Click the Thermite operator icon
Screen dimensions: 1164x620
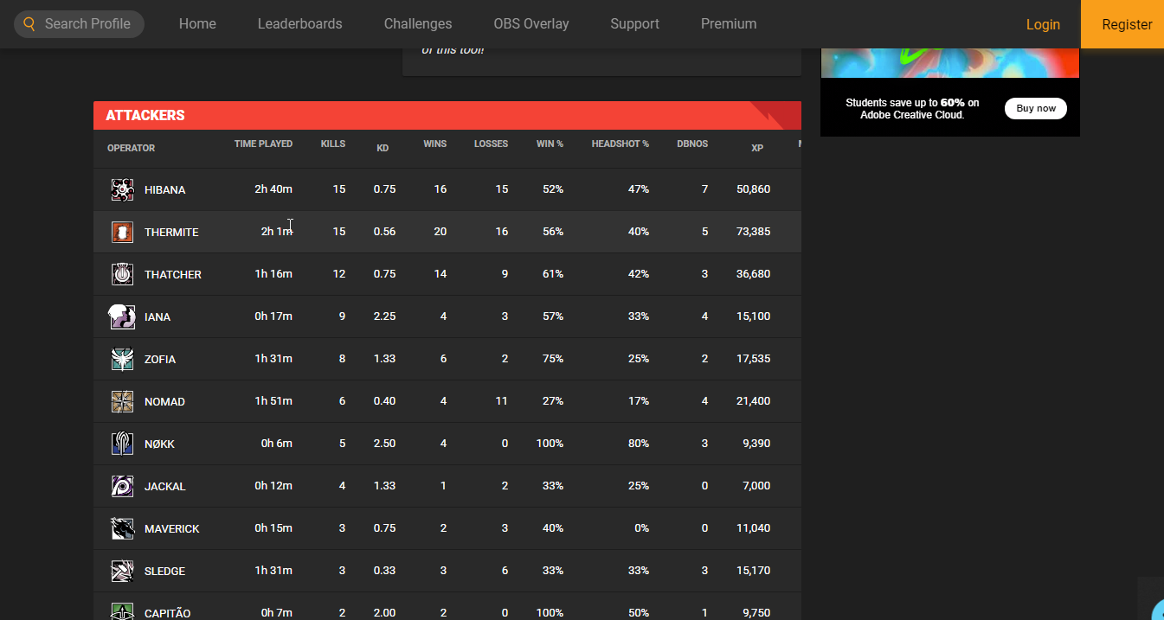tap(122, 232)
